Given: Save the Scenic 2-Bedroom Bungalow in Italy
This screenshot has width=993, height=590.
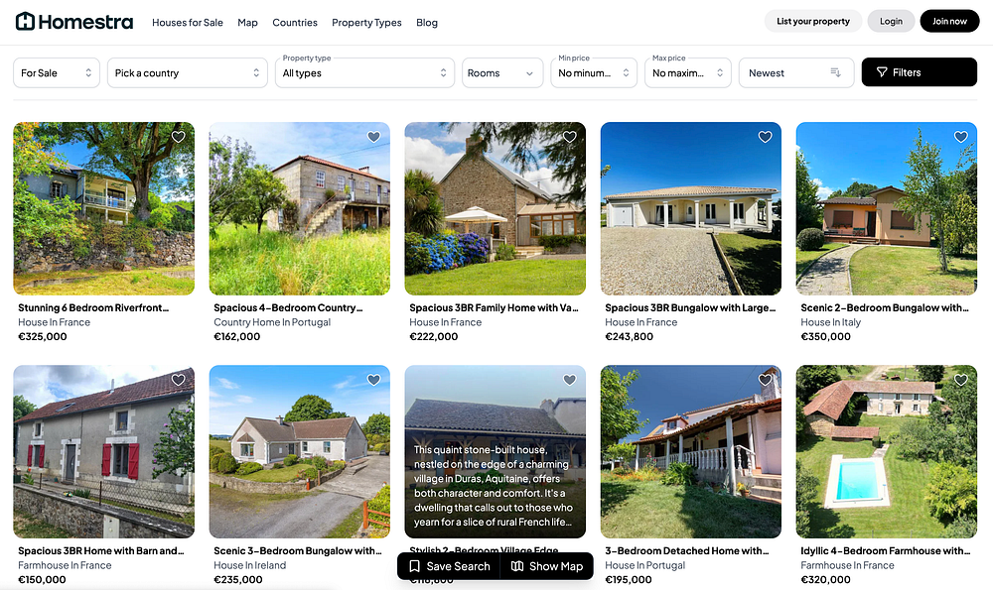Looking at the screenshot, I should coord(961,137).
